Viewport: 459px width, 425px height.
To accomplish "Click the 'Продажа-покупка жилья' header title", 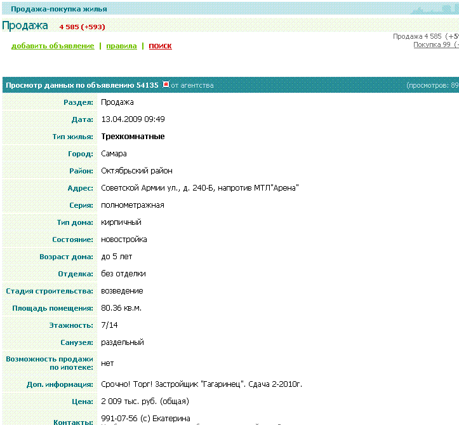I will tap(59, 9).
